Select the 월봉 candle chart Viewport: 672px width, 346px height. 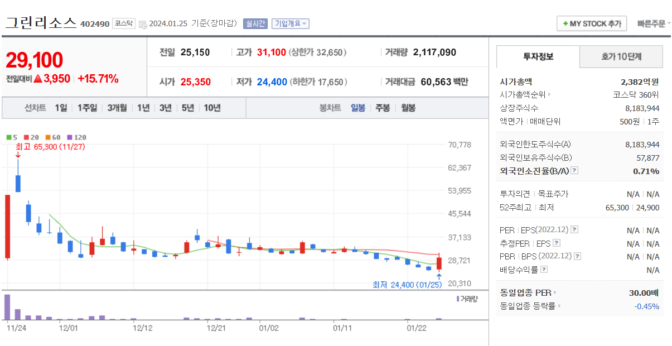(408, 108)
